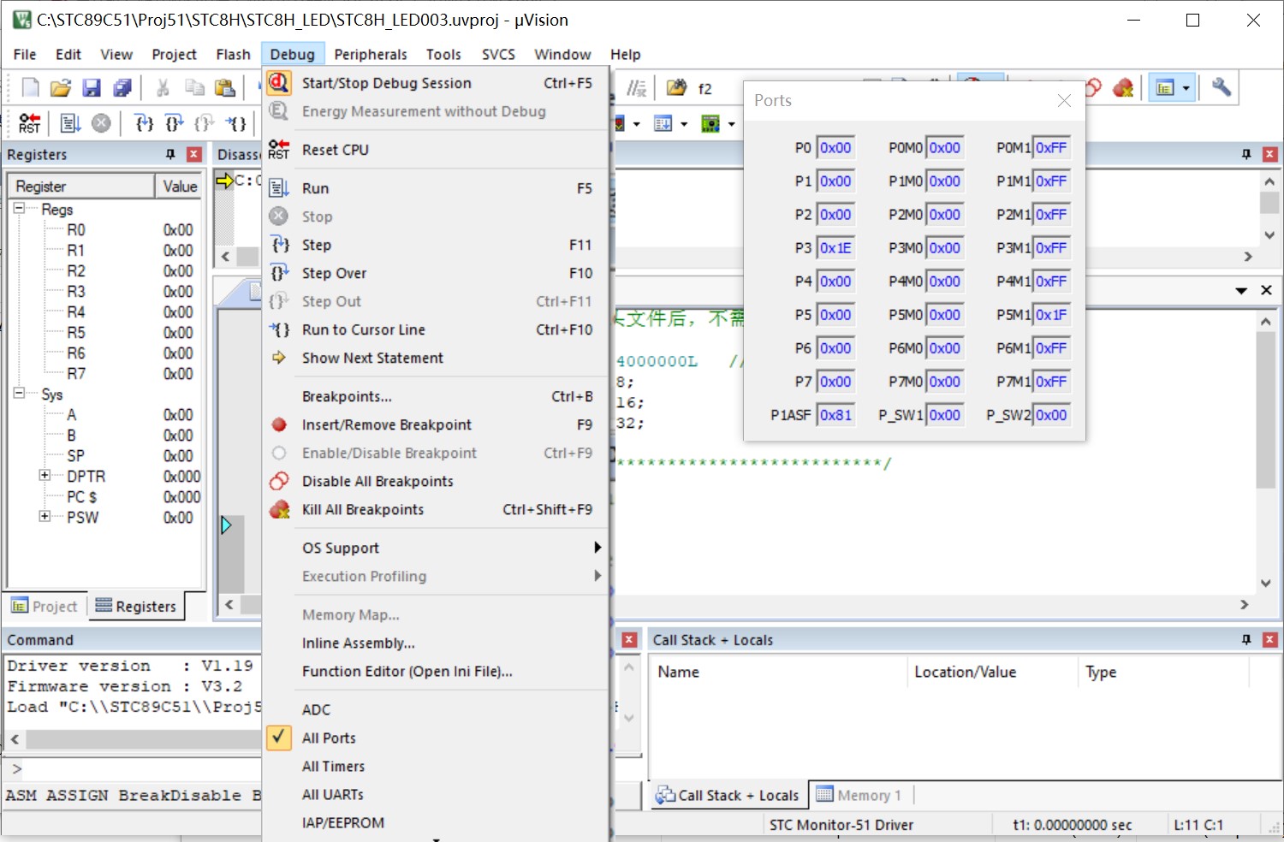Collapse the Regs tree node
Image resolution: width=1284 pixels, height=842 pixels.
click(19, 208)
